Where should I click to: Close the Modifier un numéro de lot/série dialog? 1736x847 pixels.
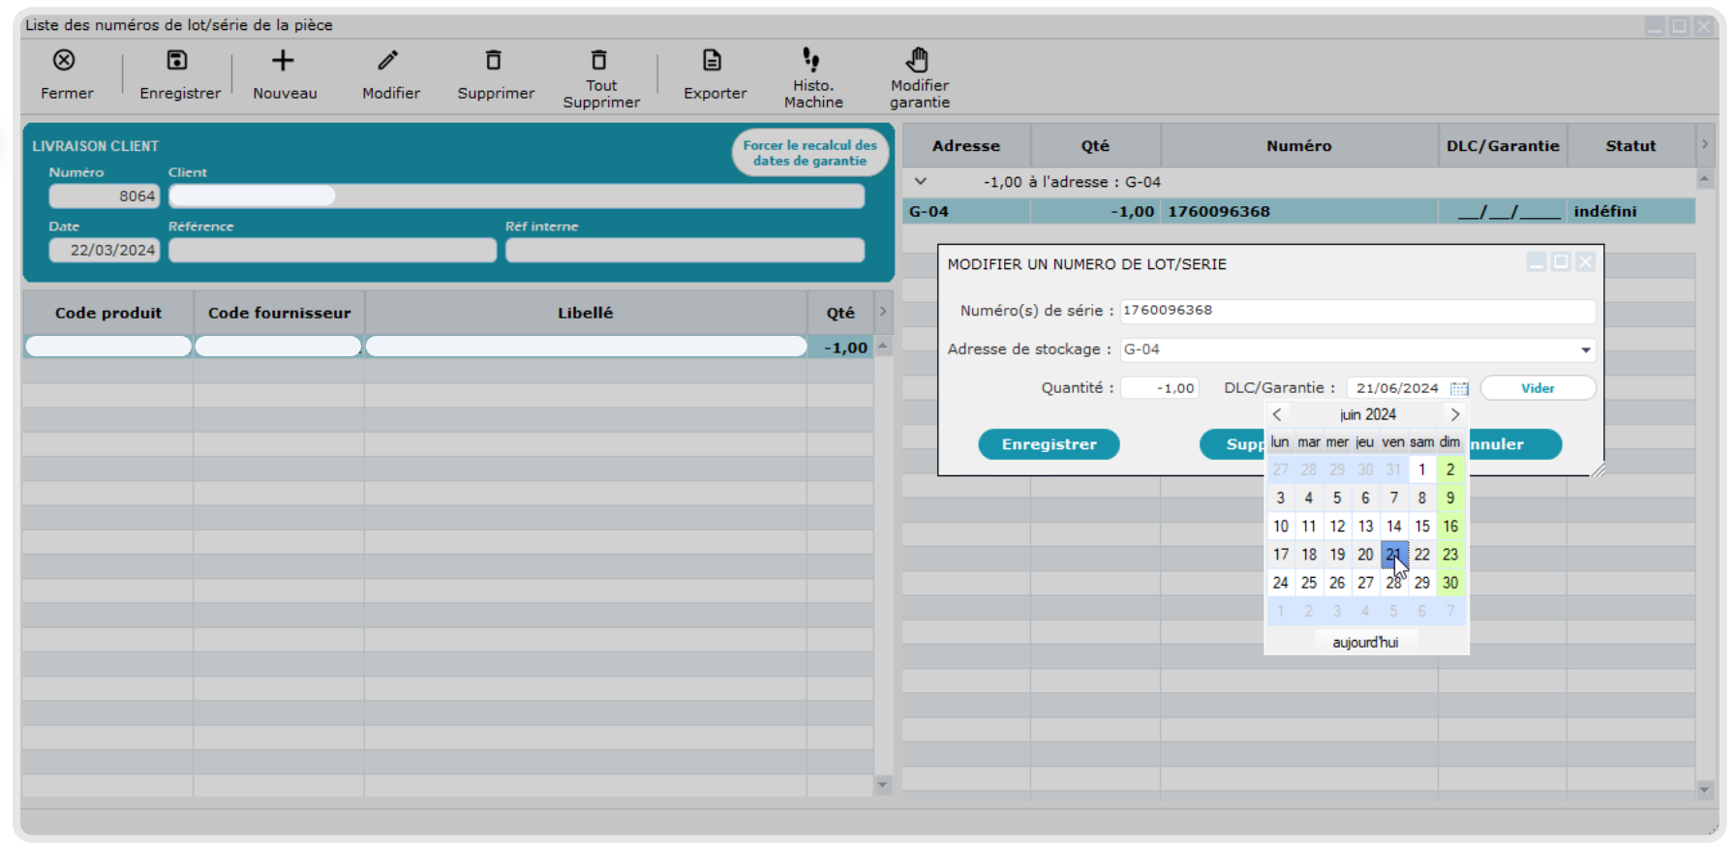1585,262
